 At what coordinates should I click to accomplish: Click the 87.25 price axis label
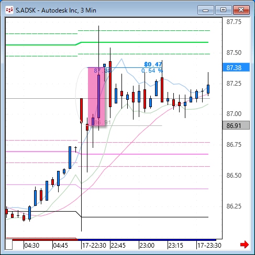[234, 84]
